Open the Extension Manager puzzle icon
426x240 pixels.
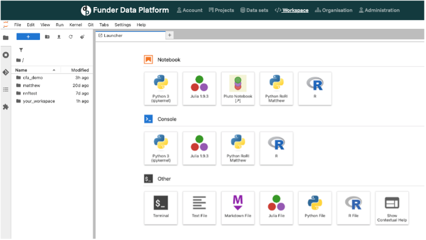click(x=6, y=107)
